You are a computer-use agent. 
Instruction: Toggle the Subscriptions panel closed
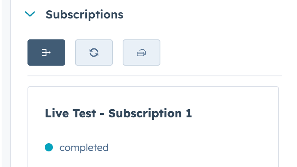[30, 14]
